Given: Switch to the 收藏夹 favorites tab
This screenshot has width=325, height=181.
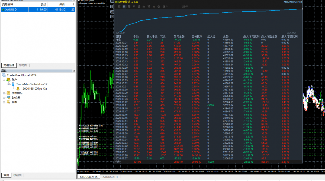Looking at the screenshot, I should click(17, 175).
